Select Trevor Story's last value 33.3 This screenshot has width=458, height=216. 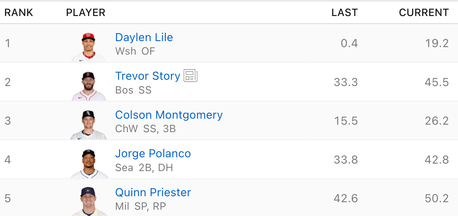(346, 82)
